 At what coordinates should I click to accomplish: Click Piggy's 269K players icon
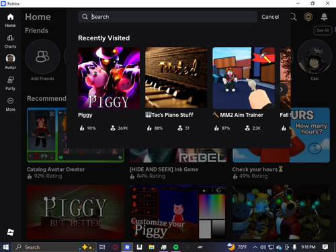(x=113, y=128)
